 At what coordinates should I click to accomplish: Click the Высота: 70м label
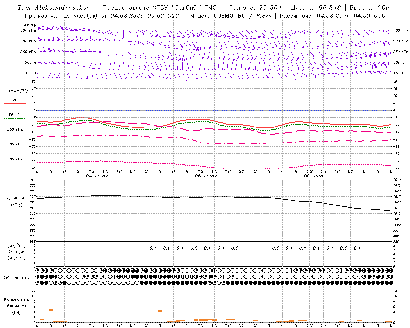click(370, 8)
